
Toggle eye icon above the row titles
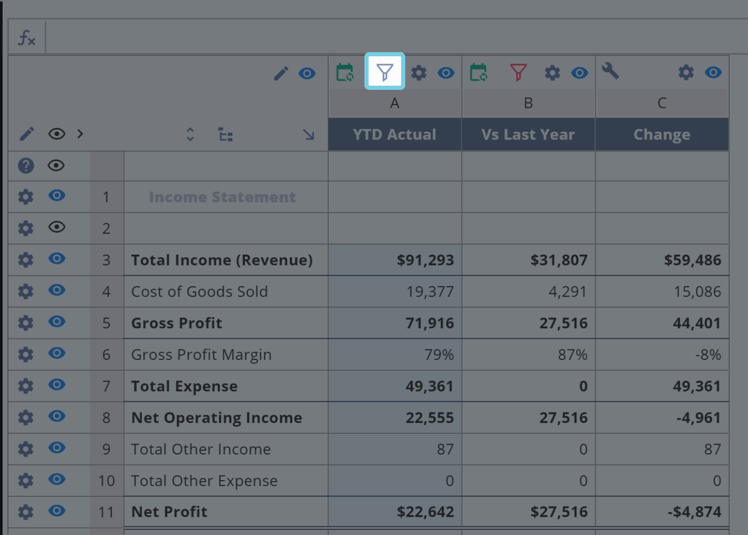(307, 73)
